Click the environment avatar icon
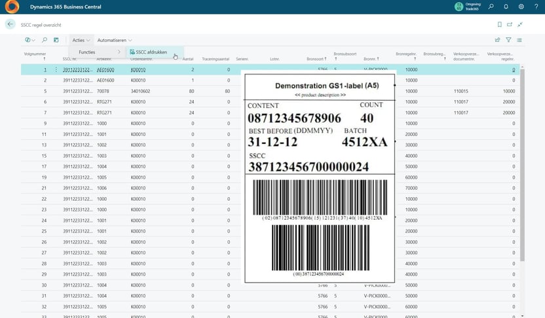Screen dimensions: 545x318 click(459, 7)
